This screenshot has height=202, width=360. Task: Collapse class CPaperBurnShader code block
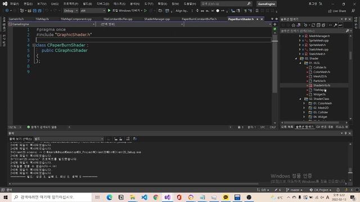coord(34,45)
